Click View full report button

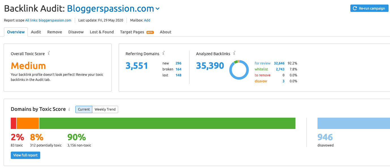[25, 155]
